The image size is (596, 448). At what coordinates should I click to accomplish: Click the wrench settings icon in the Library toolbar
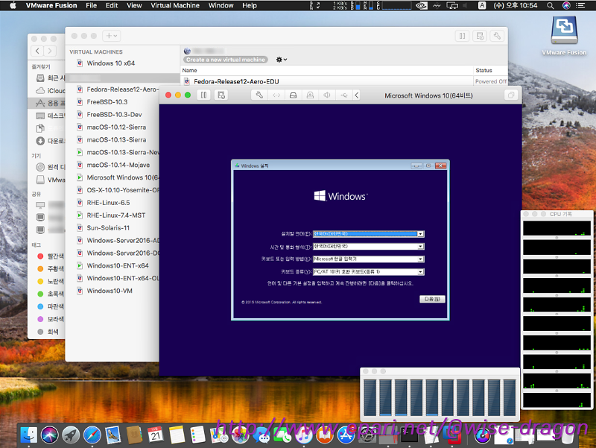click(x=497, y=36)
